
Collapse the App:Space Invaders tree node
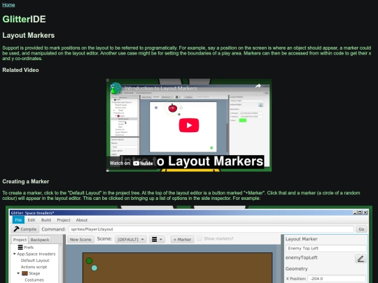pyautogui.click(x=15, y=254)
